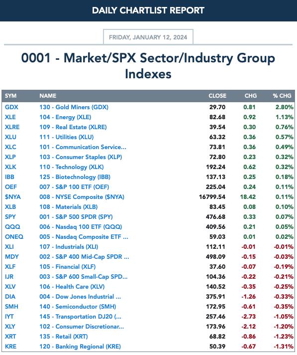The width and height of the screenshot is (297, 355).
Task: Open 111 - Utilities (XLU) link
Action: [66, 137]
